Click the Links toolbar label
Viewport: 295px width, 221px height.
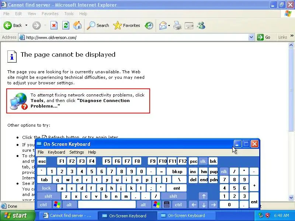tap(282, 37)
